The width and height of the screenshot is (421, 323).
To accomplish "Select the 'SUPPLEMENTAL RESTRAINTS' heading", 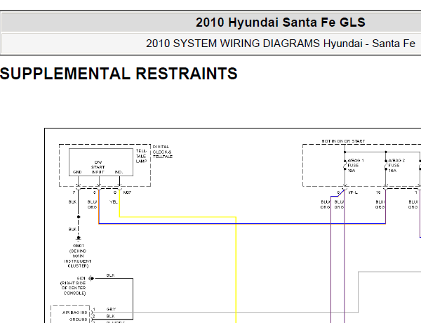I will tap(119, 74).
